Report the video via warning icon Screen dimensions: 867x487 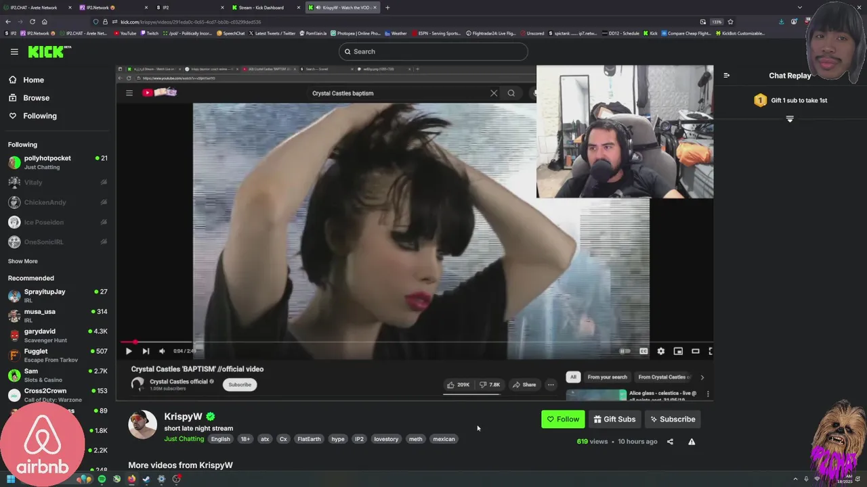692,442
